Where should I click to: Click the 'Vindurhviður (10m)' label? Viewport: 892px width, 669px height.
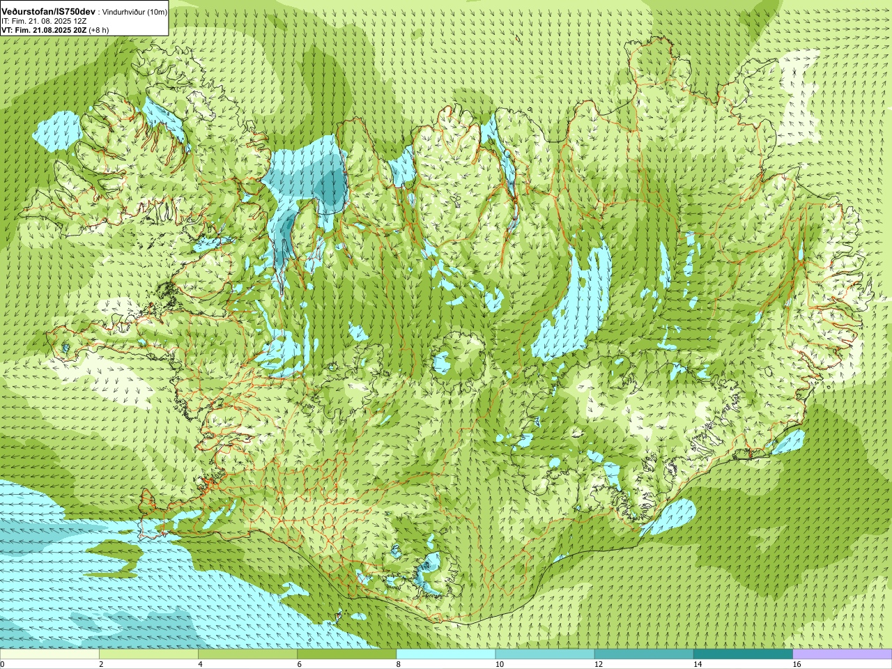tap(135, 13)
